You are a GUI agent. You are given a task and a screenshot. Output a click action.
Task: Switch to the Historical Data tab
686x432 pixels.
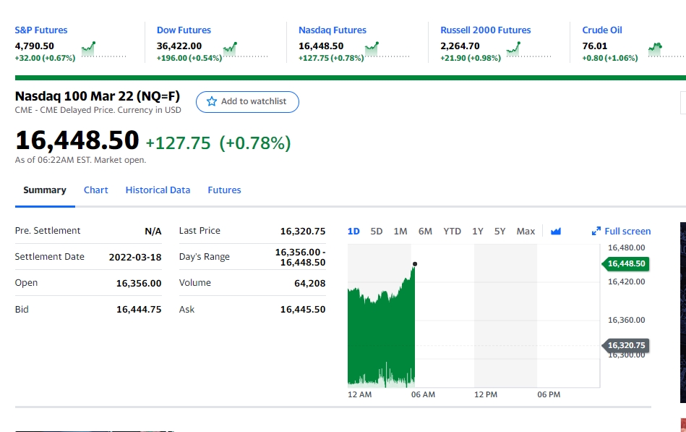click(x=158, y=190)
